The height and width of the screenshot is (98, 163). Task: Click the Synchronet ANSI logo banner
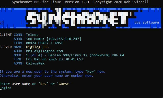click(80, 18)
